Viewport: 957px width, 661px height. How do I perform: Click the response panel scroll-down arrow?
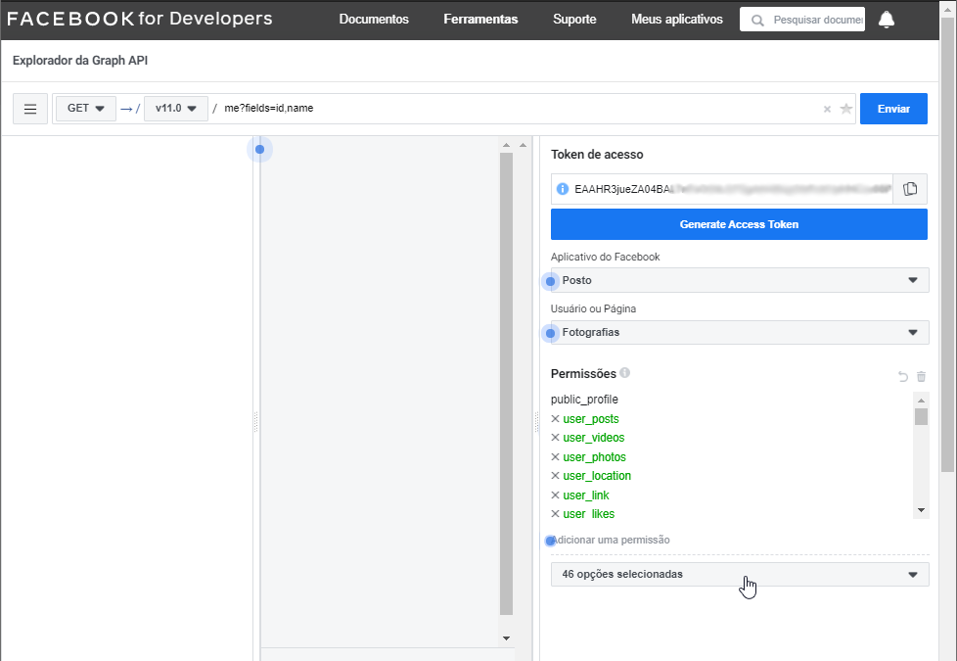coord(506,638)
